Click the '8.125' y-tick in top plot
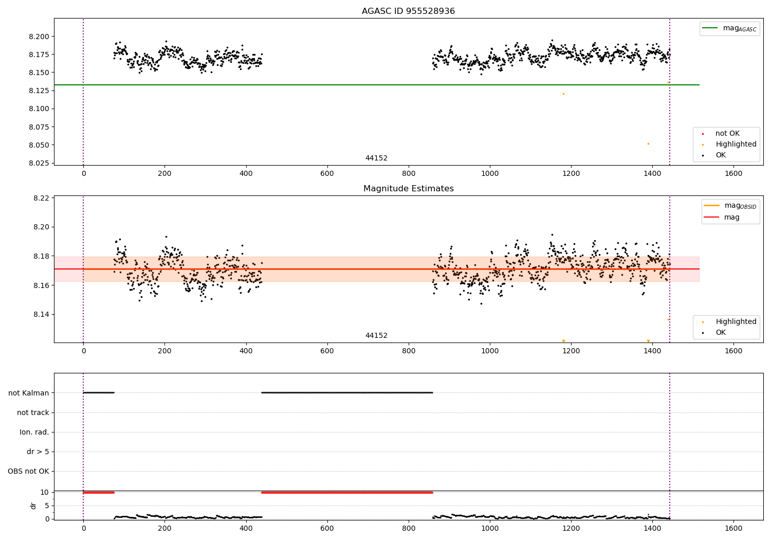The image size is (771, 540). [39, 91]
